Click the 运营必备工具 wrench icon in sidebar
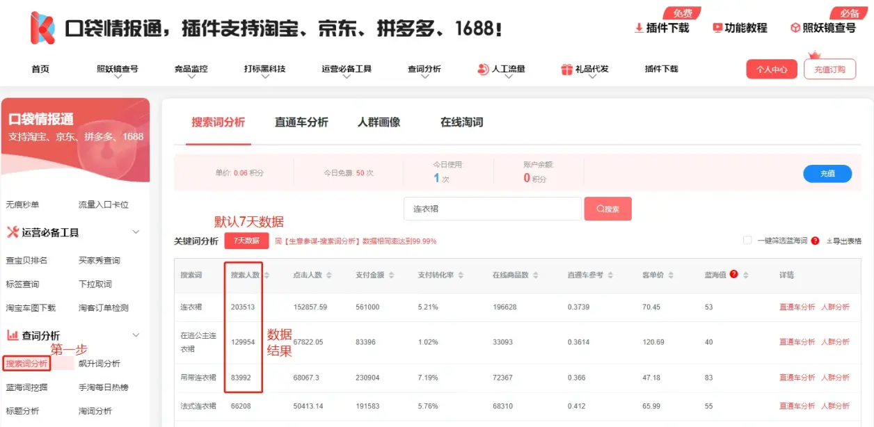 (x=13, y=232)
